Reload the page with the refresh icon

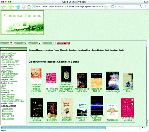pyautogui.click(x=18, y=6)
